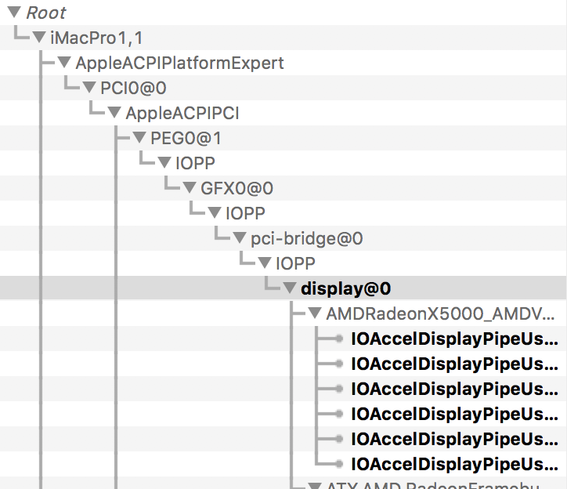Viewport: 567px width, 489px height.
Task: Select the PEG0@1 entry
Action: (186, 138)
